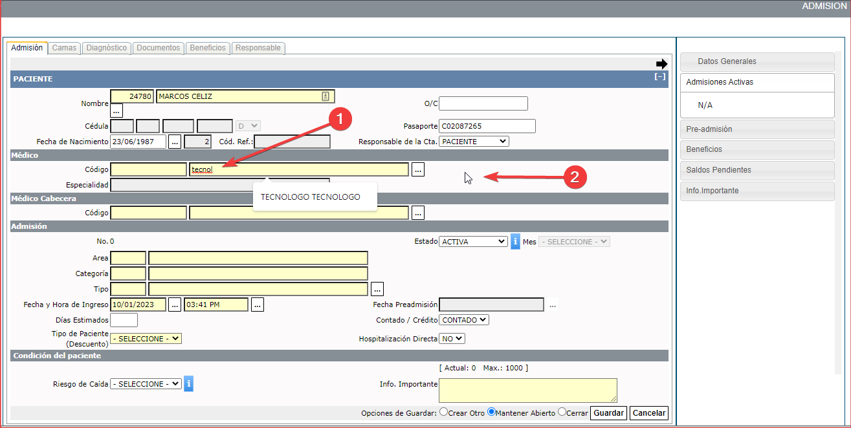Open Responsable de la Cta. dropdown
851x428 pixels.
(474, 141)
